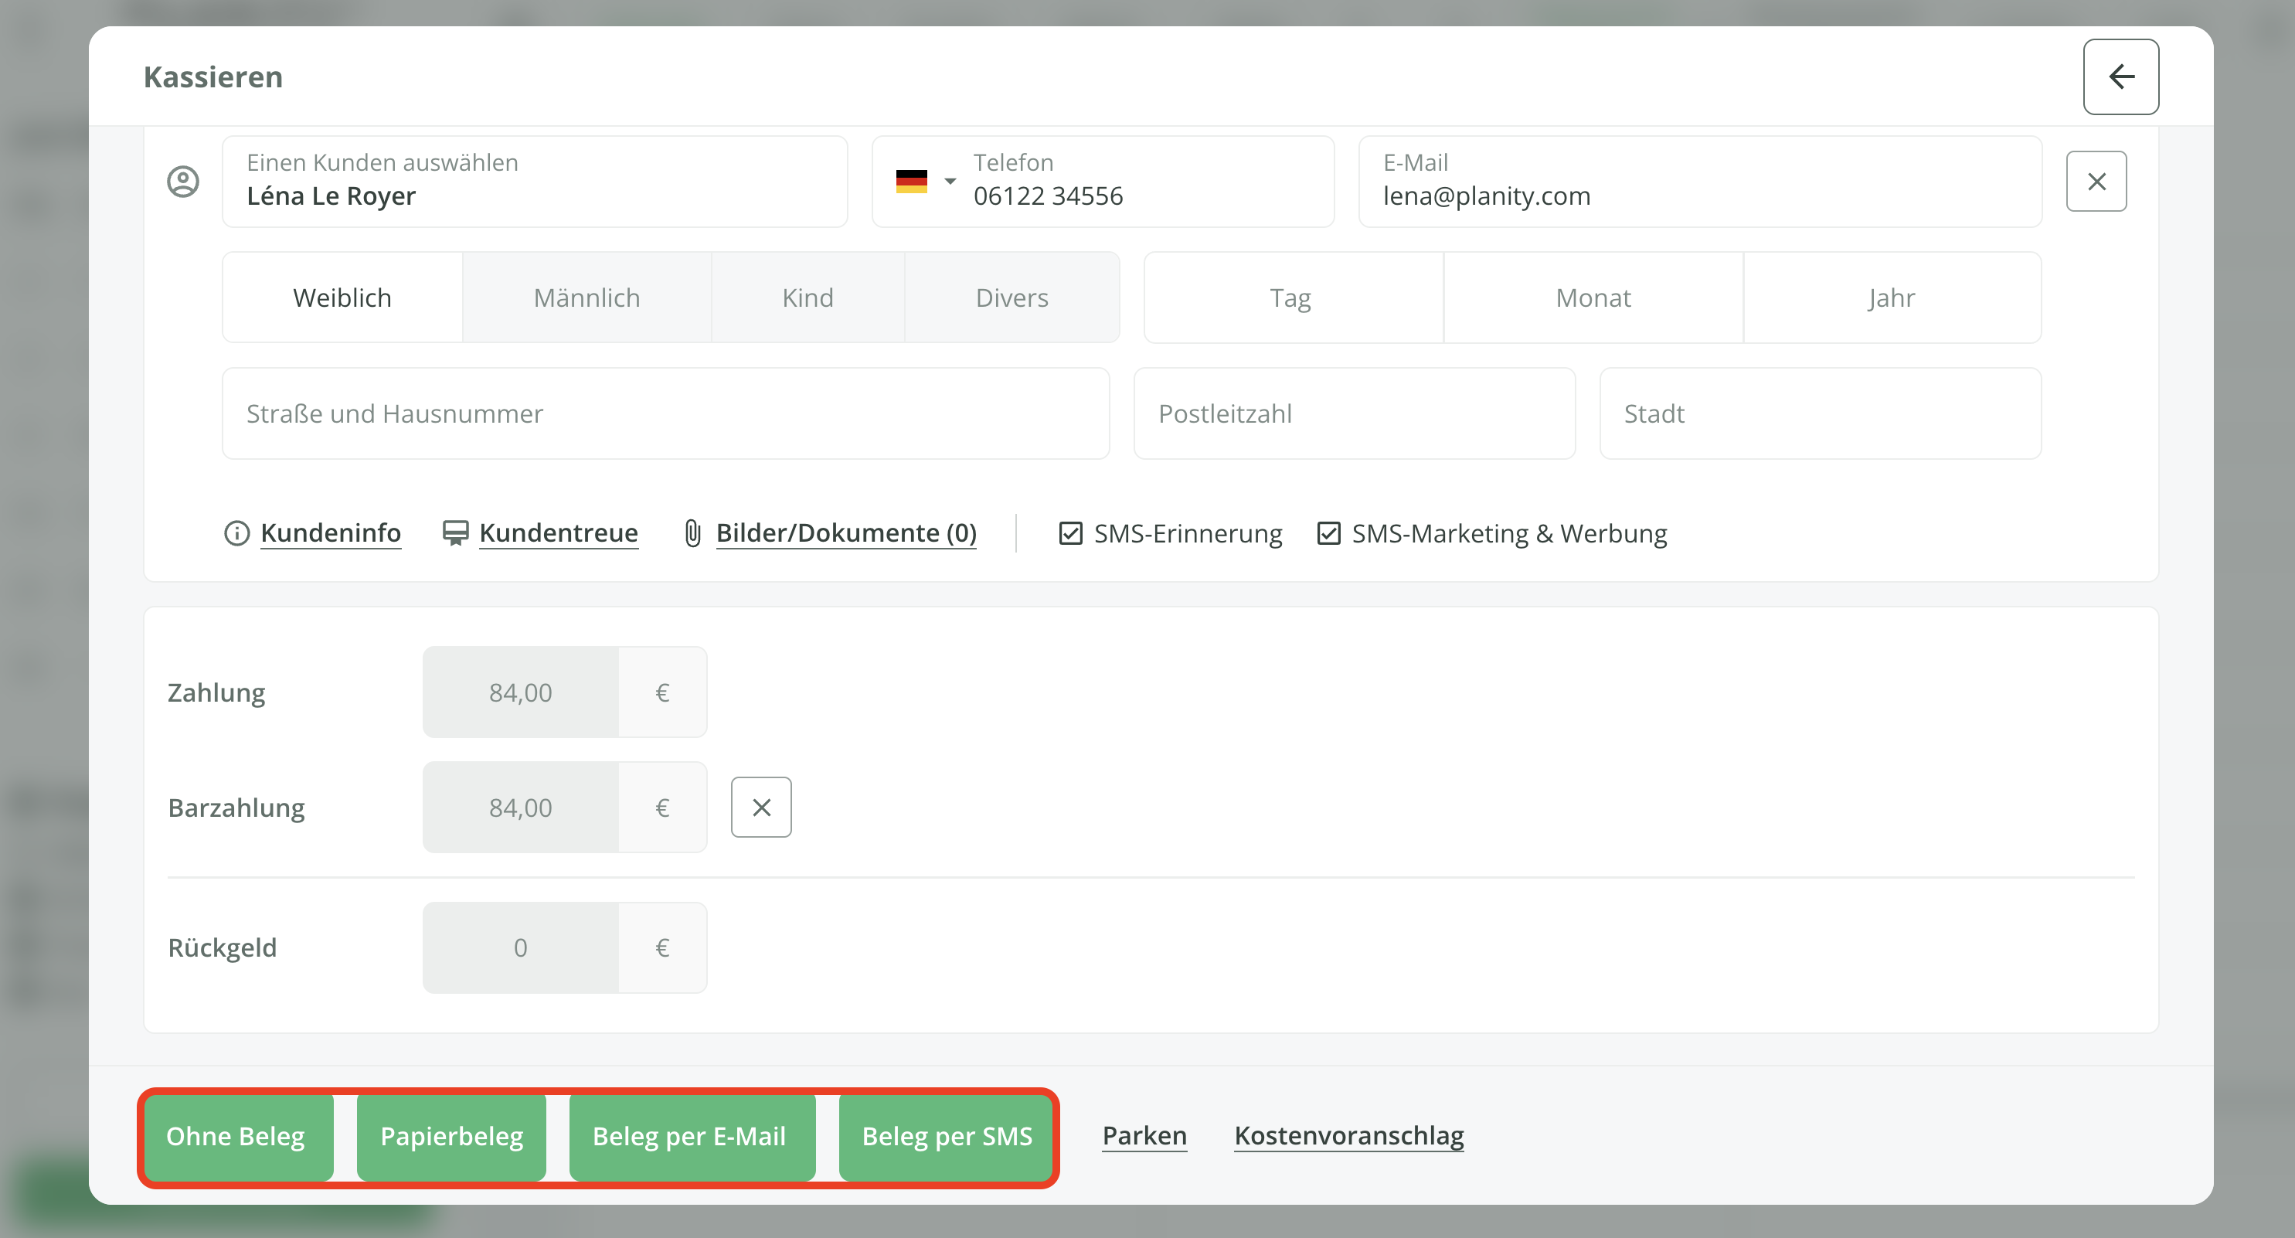Click the Kundeninfo info circle icon

click(236, 533)
